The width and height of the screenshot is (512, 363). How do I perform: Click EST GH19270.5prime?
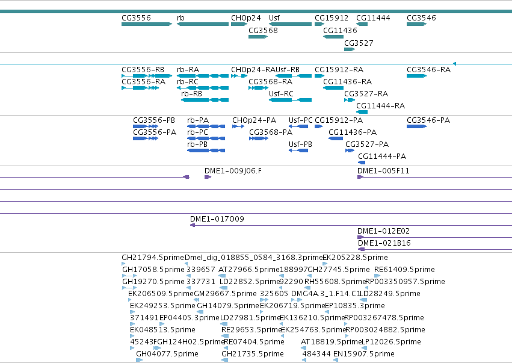[x=129, y=288]
